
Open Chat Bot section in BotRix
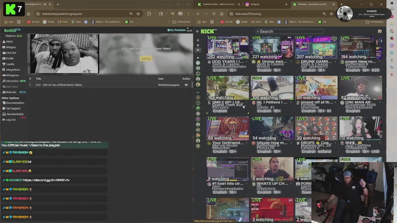tap(9, 53)
